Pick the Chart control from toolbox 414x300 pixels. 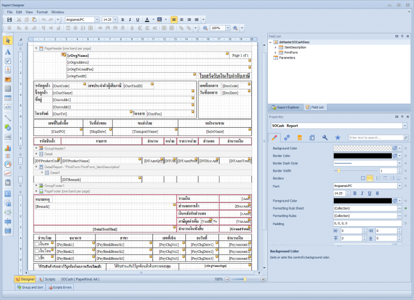pyautogui.click(x=8, y=148)
